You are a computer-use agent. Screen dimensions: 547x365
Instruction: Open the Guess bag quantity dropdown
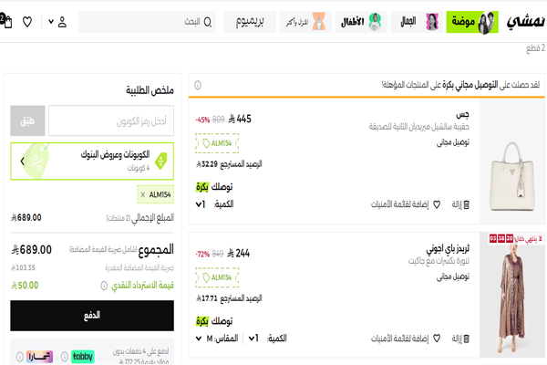pyautogui.click(x=201, y=204)
